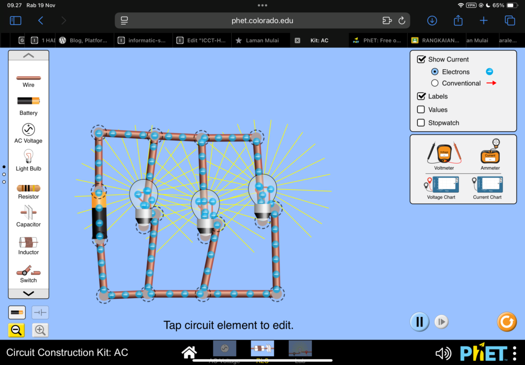The width and height of the screenshot is (525, 365).
Task: Enable the Values checkbox
Action: (x=421, y=109)
